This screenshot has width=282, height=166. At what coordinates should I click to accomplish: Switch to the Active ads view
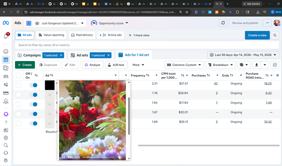[111, 35]
